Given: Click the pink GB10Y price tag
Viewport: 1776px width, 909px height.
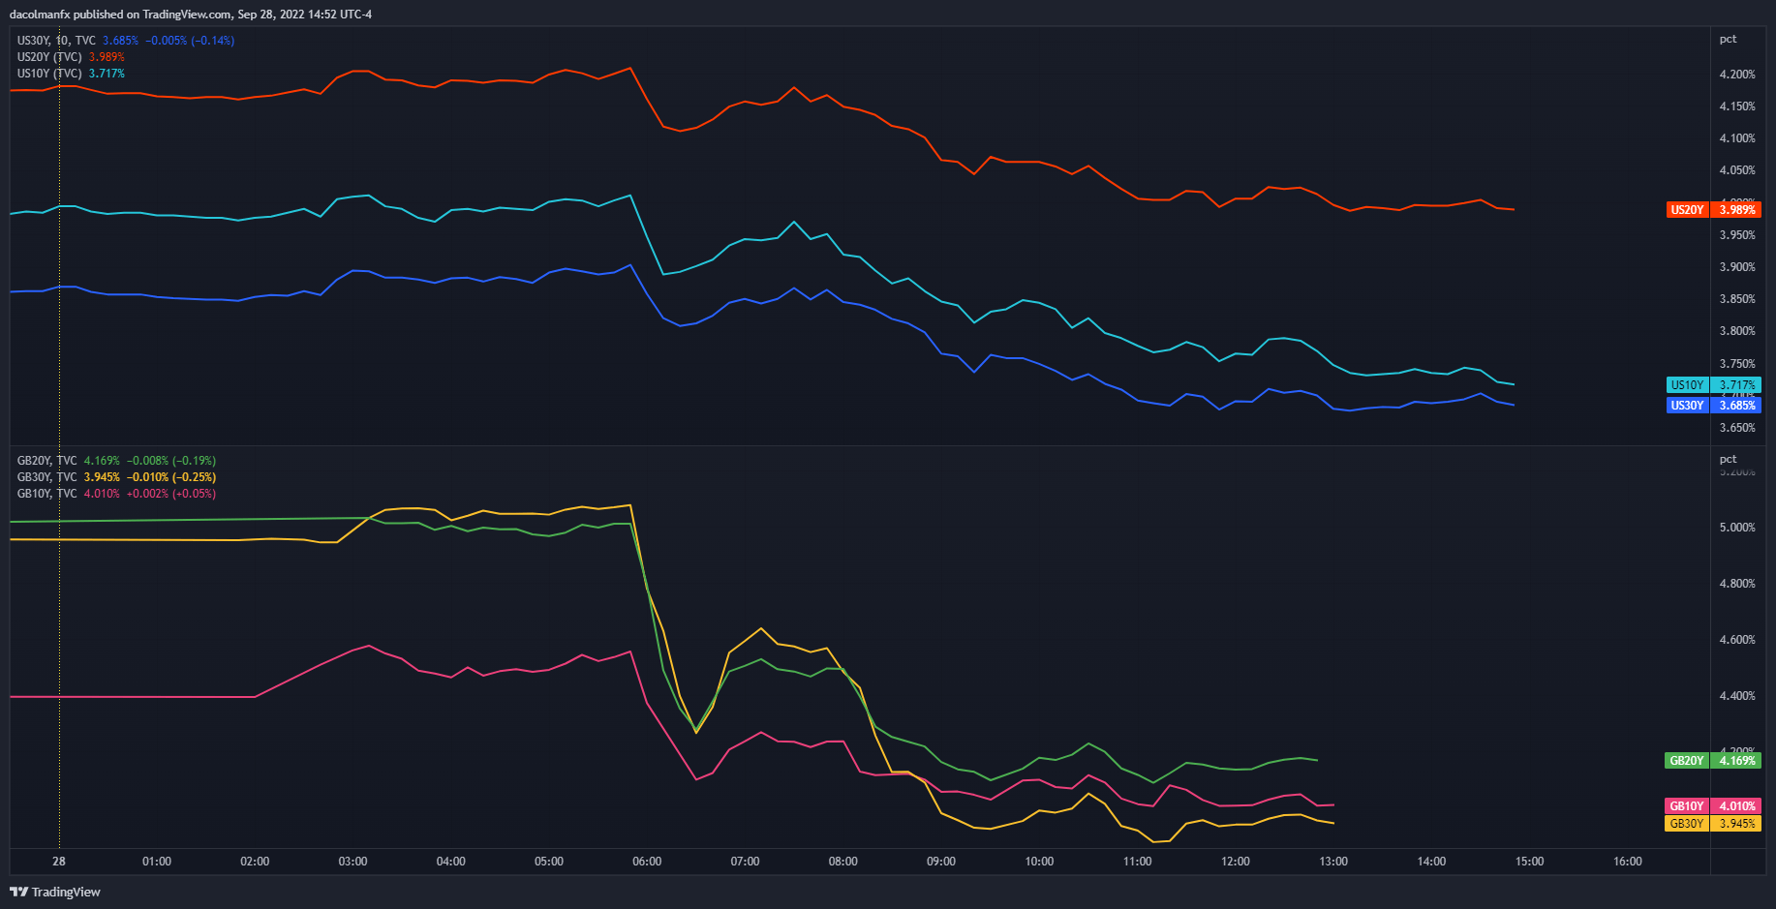Looking at the screenshot, I should point(1712,806).
